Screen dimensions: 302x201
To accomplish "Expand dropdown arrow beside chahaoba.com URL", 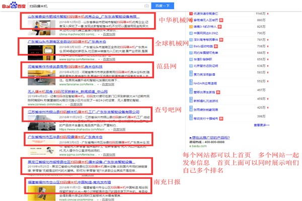I will (x=109, y=130).
